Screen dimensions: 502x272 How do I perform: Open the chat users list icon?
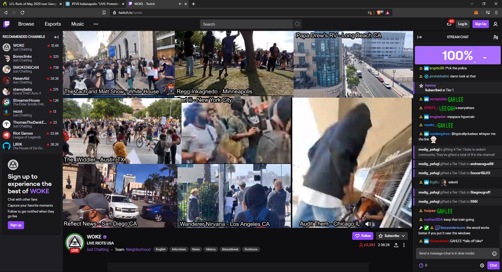click(x=495, y=37)
